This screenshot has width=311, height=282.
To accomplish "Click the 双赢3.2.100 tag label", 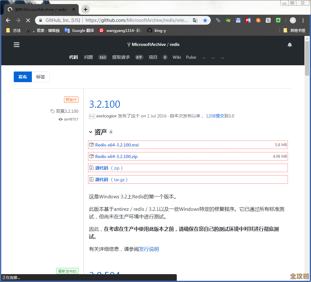I will [67, 111].
